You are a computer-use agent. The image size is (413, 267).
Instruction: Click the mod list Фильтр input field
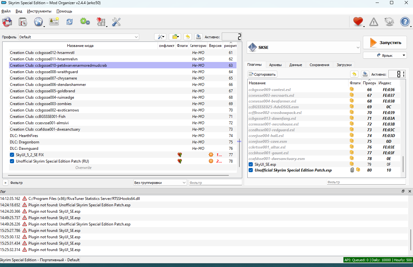click(x=215, y=183)
